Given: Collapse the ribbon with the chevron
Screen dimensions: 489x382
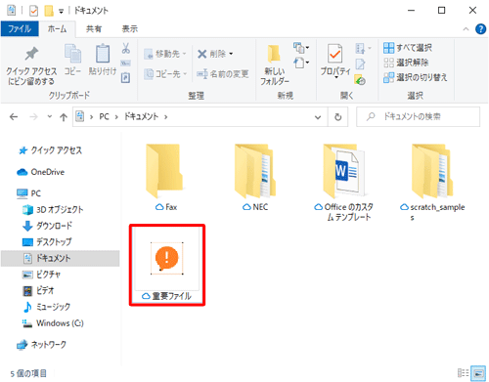Looking at the screenshot, I should 466,29.
